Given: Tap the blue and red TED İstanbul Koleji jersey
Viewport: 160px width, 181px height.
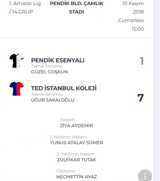Looking at the screenshot, I should 16,89.
